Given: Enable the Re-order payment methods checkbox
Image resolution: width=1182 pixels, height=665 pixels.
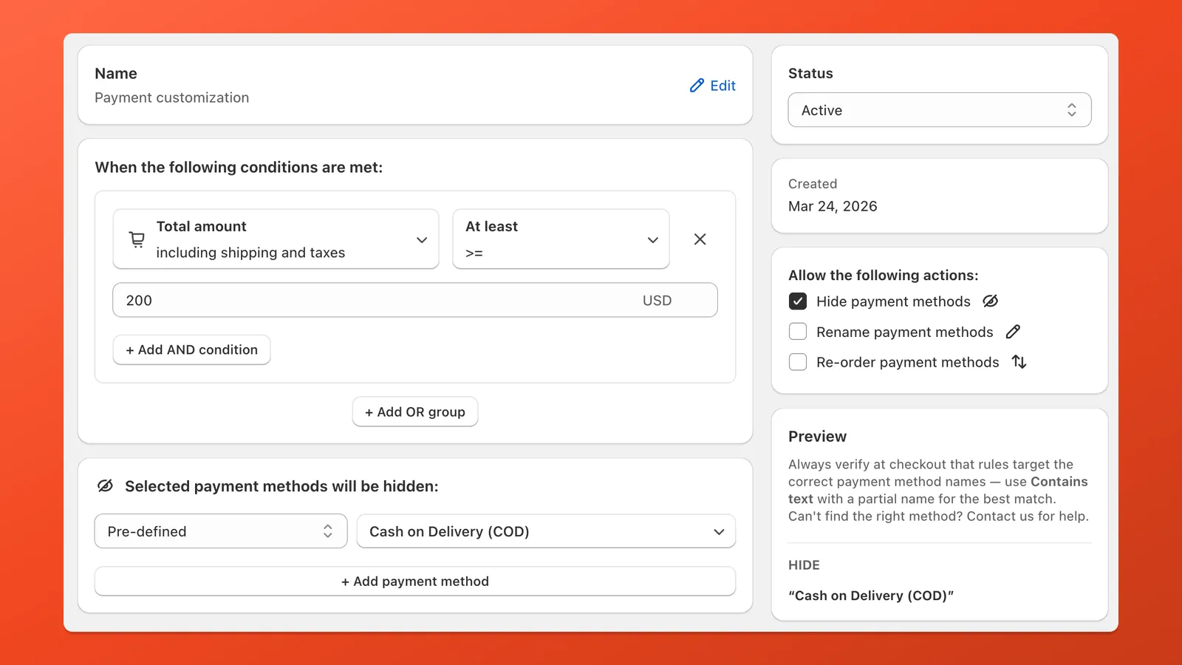Looking at the screenshot, I should (x=797, y=362).
